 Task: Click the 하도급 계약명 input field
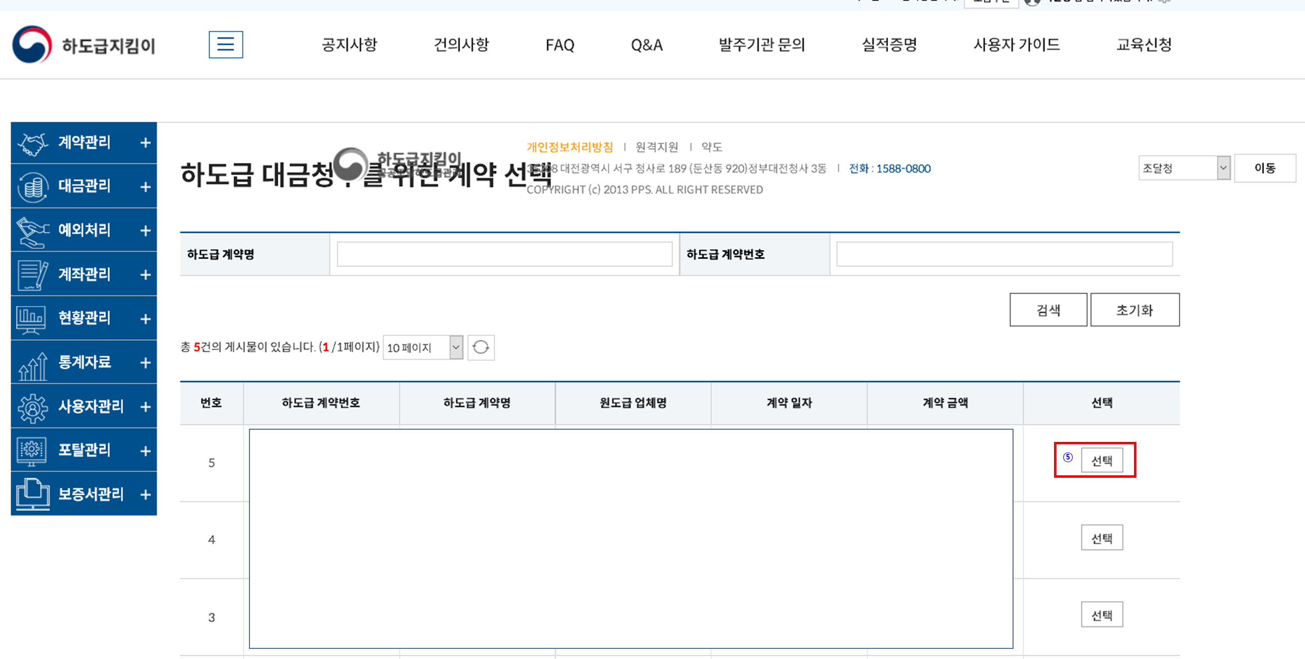pyautogui.click(x=504, y=254)
